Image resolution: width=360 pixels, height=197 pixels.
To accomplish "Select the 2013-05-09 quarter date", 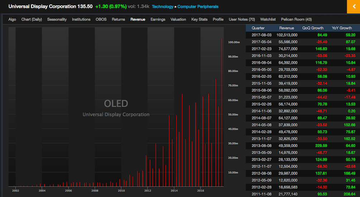I will [x=261, y=152].
